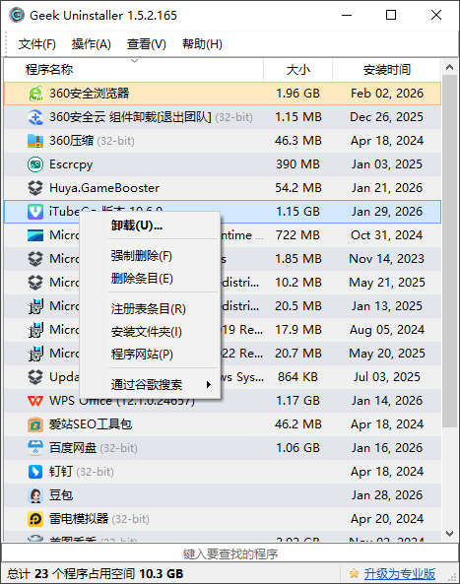Open 安装文件夹(I) from the context menu
The height and width of the screenshot is (584, 460).
coord(150,332)
